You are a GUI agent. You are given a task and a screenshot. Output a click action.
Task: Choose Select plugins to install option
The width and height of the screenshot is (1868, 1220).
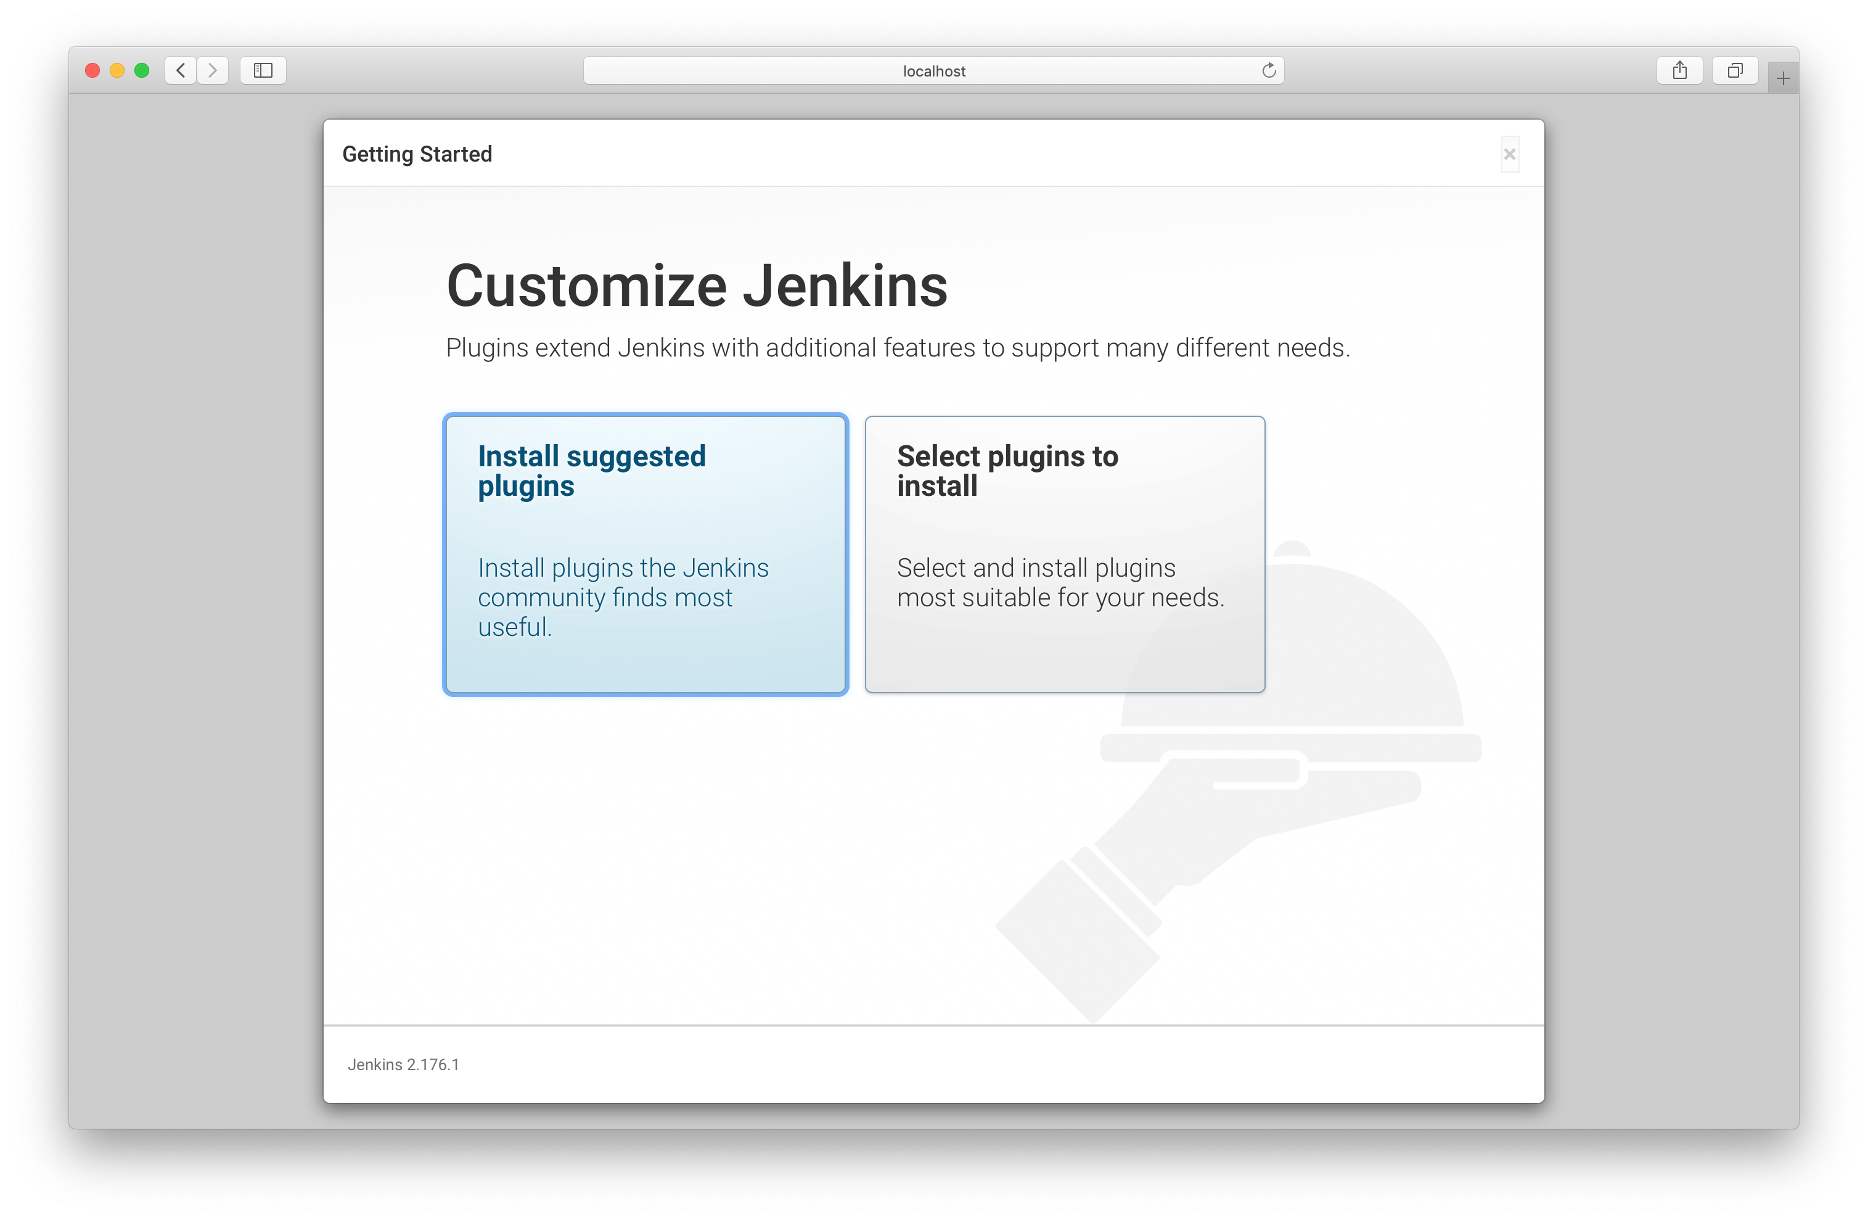point(1063,554)
